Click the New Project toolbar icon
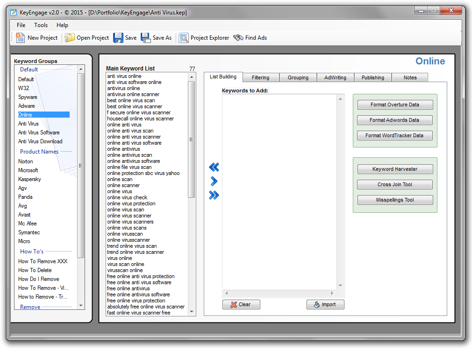Image resolution: width=472 pixels, height=350 pixels. (21, 38)
